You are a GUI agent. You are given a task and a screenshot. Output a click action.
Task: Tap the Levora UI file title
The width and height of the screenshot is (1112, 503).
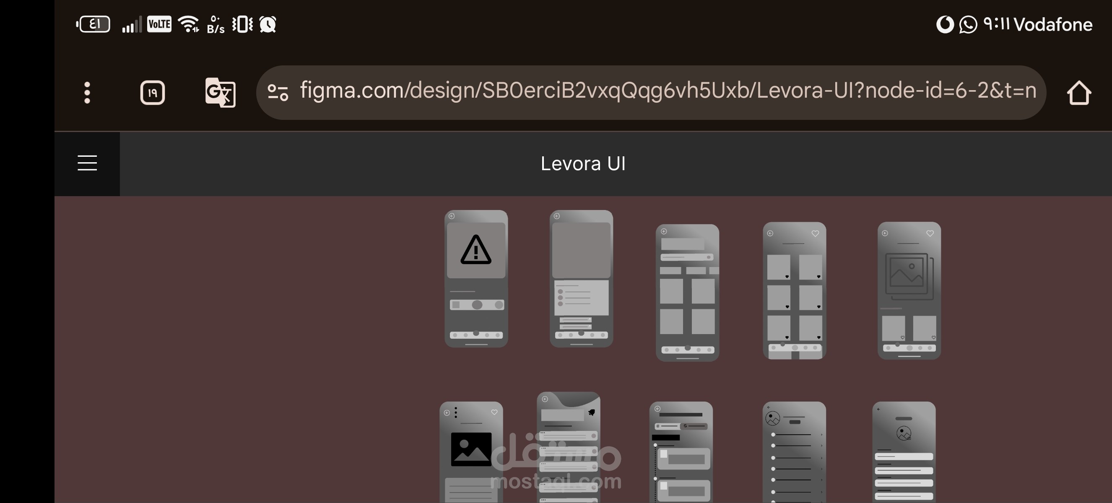tap(583, 163)
